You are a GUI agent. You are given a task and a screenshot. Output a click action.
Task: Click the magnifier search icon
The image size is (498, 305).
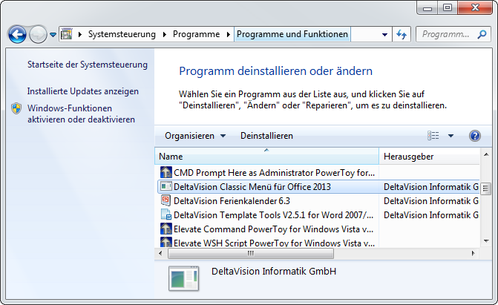pyautogui.click(x=482, y=34)
